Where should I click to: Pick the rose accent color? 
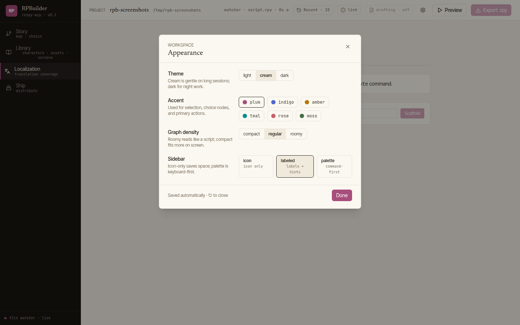click(280, 116)
